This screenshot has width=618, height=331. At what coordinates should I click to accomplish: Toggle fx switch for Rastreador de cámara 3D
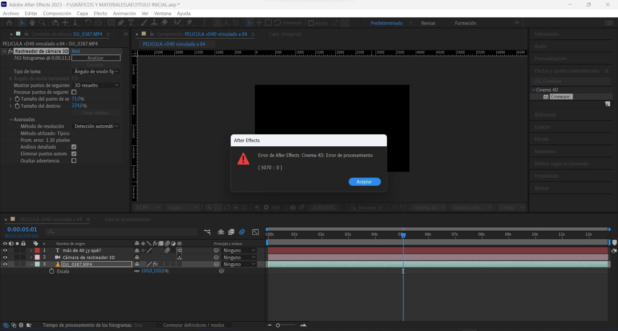[x=10, y=51]
